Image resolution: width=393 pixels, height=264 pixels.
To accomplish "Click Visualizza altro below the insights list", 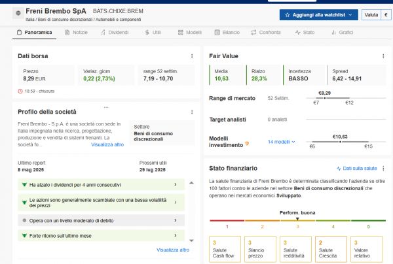I will (173, 250).
